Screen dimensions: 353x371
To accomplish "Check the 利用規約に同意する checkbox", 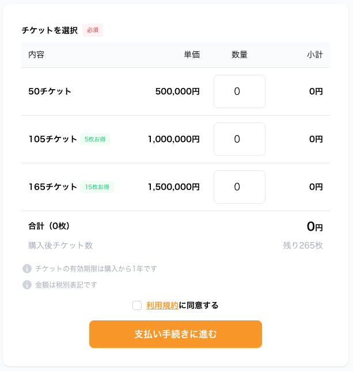I will [137, 305].
